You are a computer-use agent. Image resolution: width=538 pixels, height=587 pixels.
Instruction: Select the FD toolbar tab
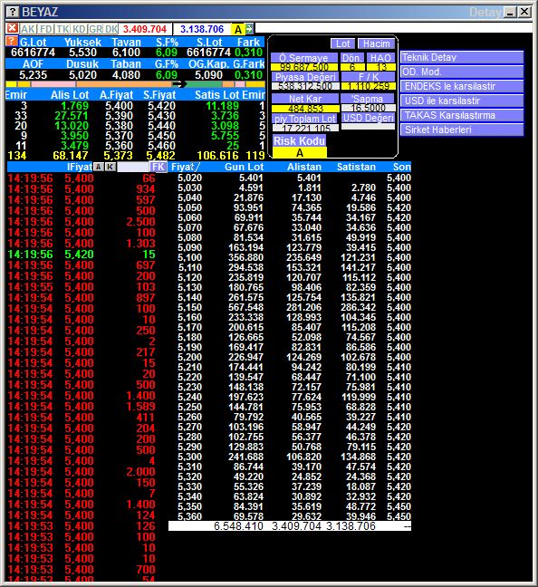(45, 29)
